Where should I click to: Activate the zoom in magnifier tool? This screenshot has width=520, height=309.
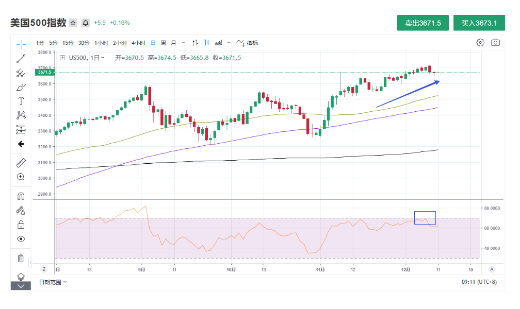[x=21, y=177]
